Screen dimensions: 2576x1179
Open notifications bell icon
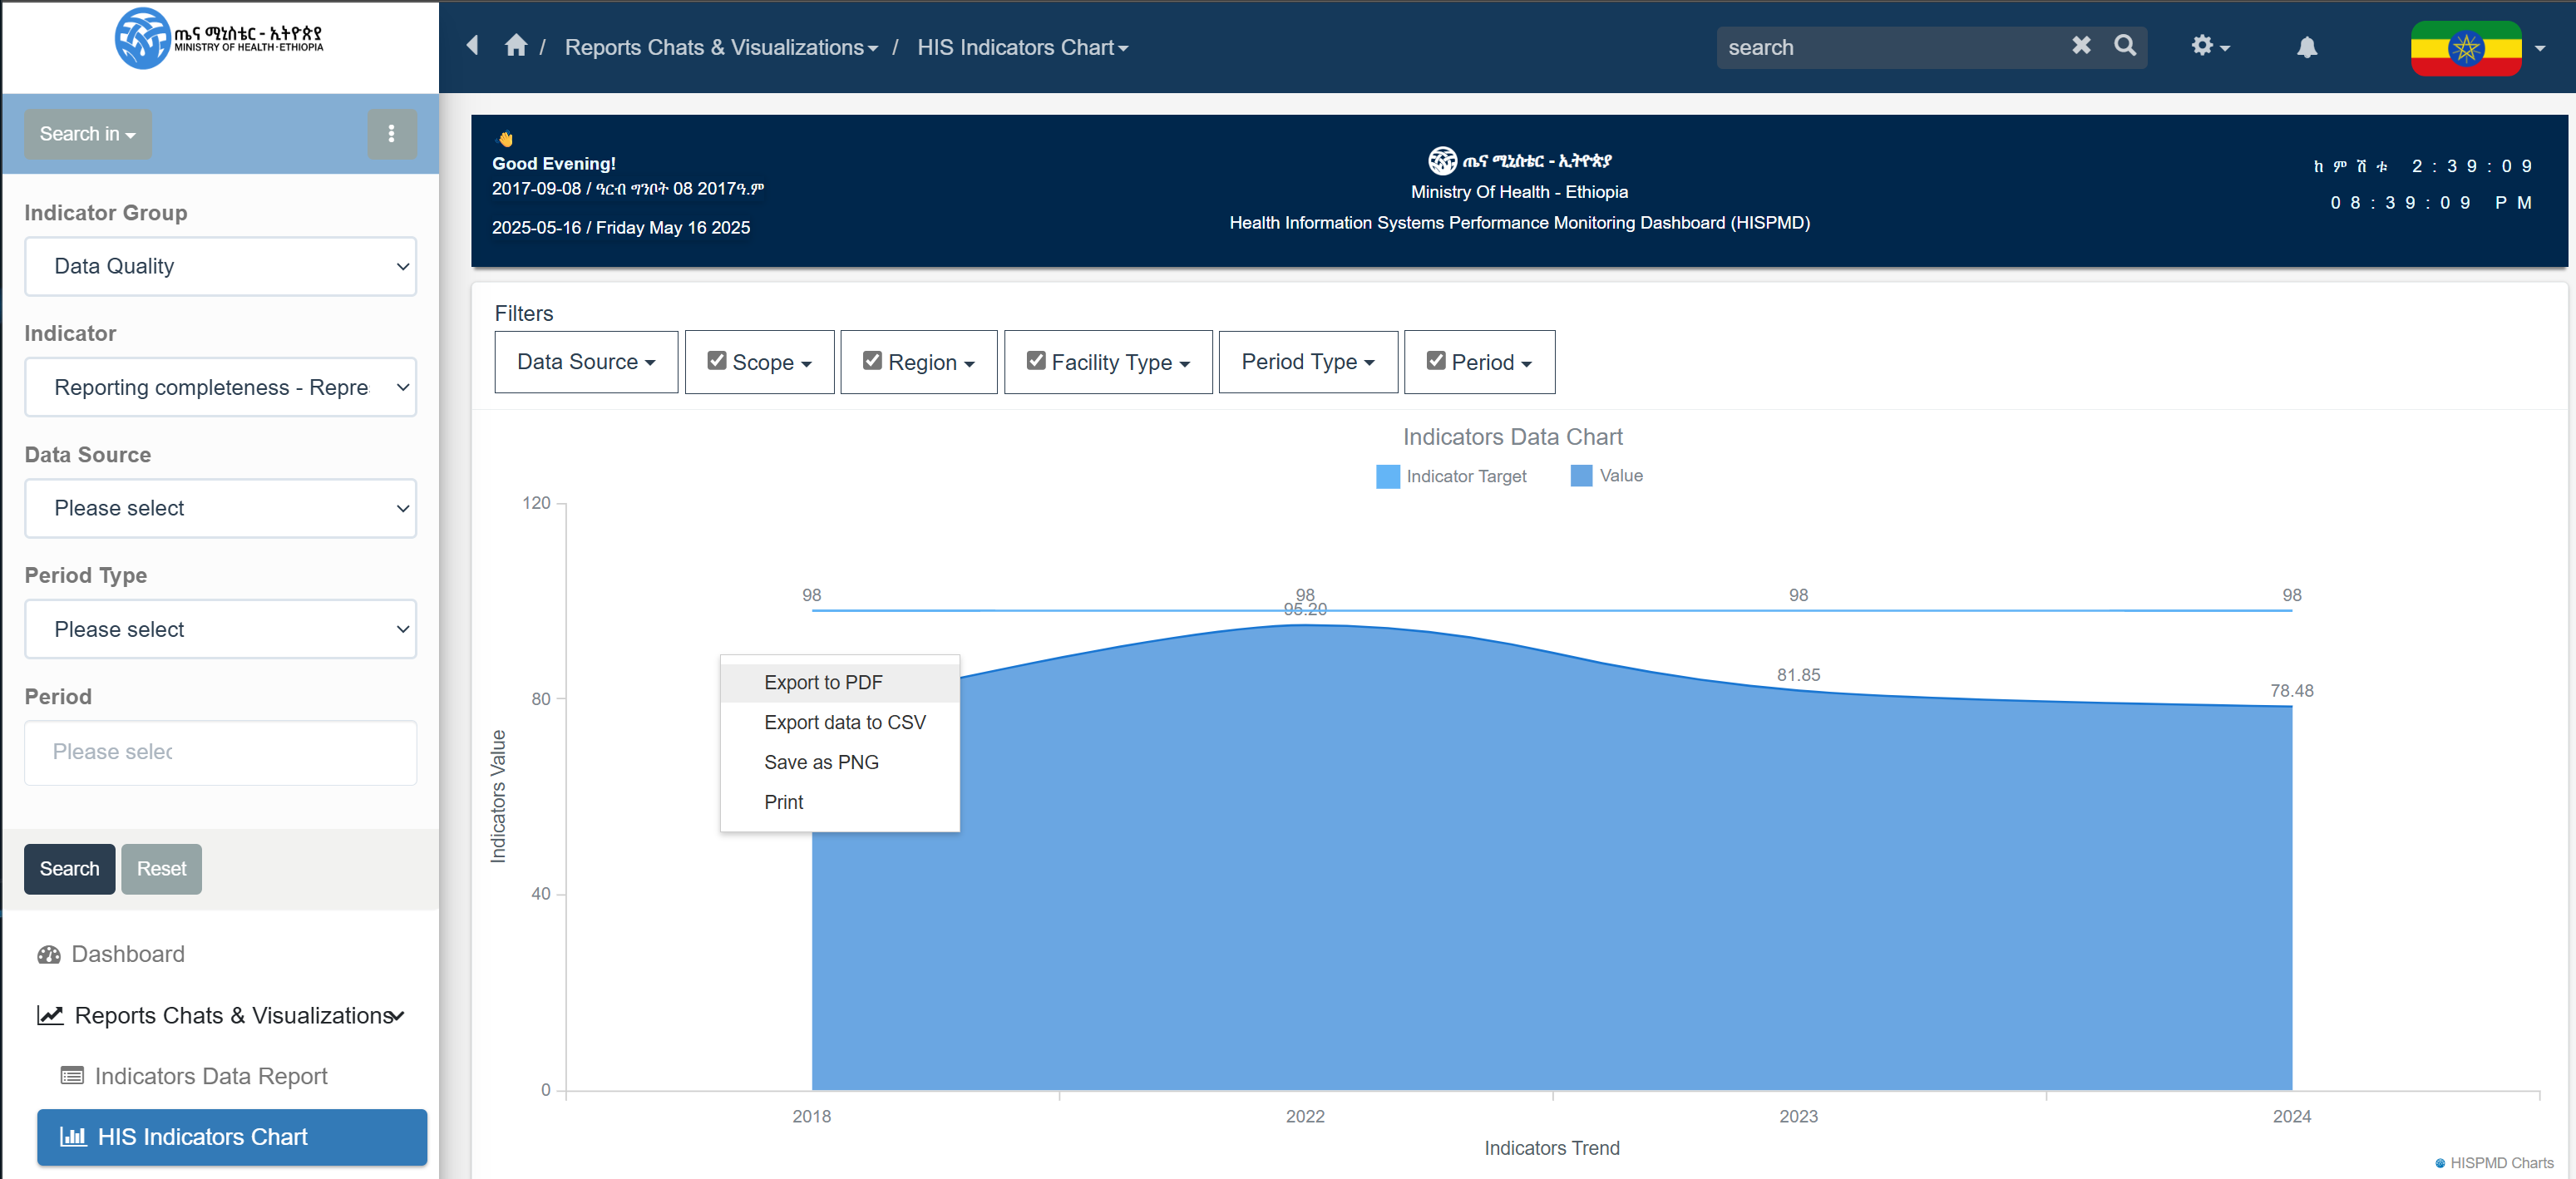tap(2306, 47)
